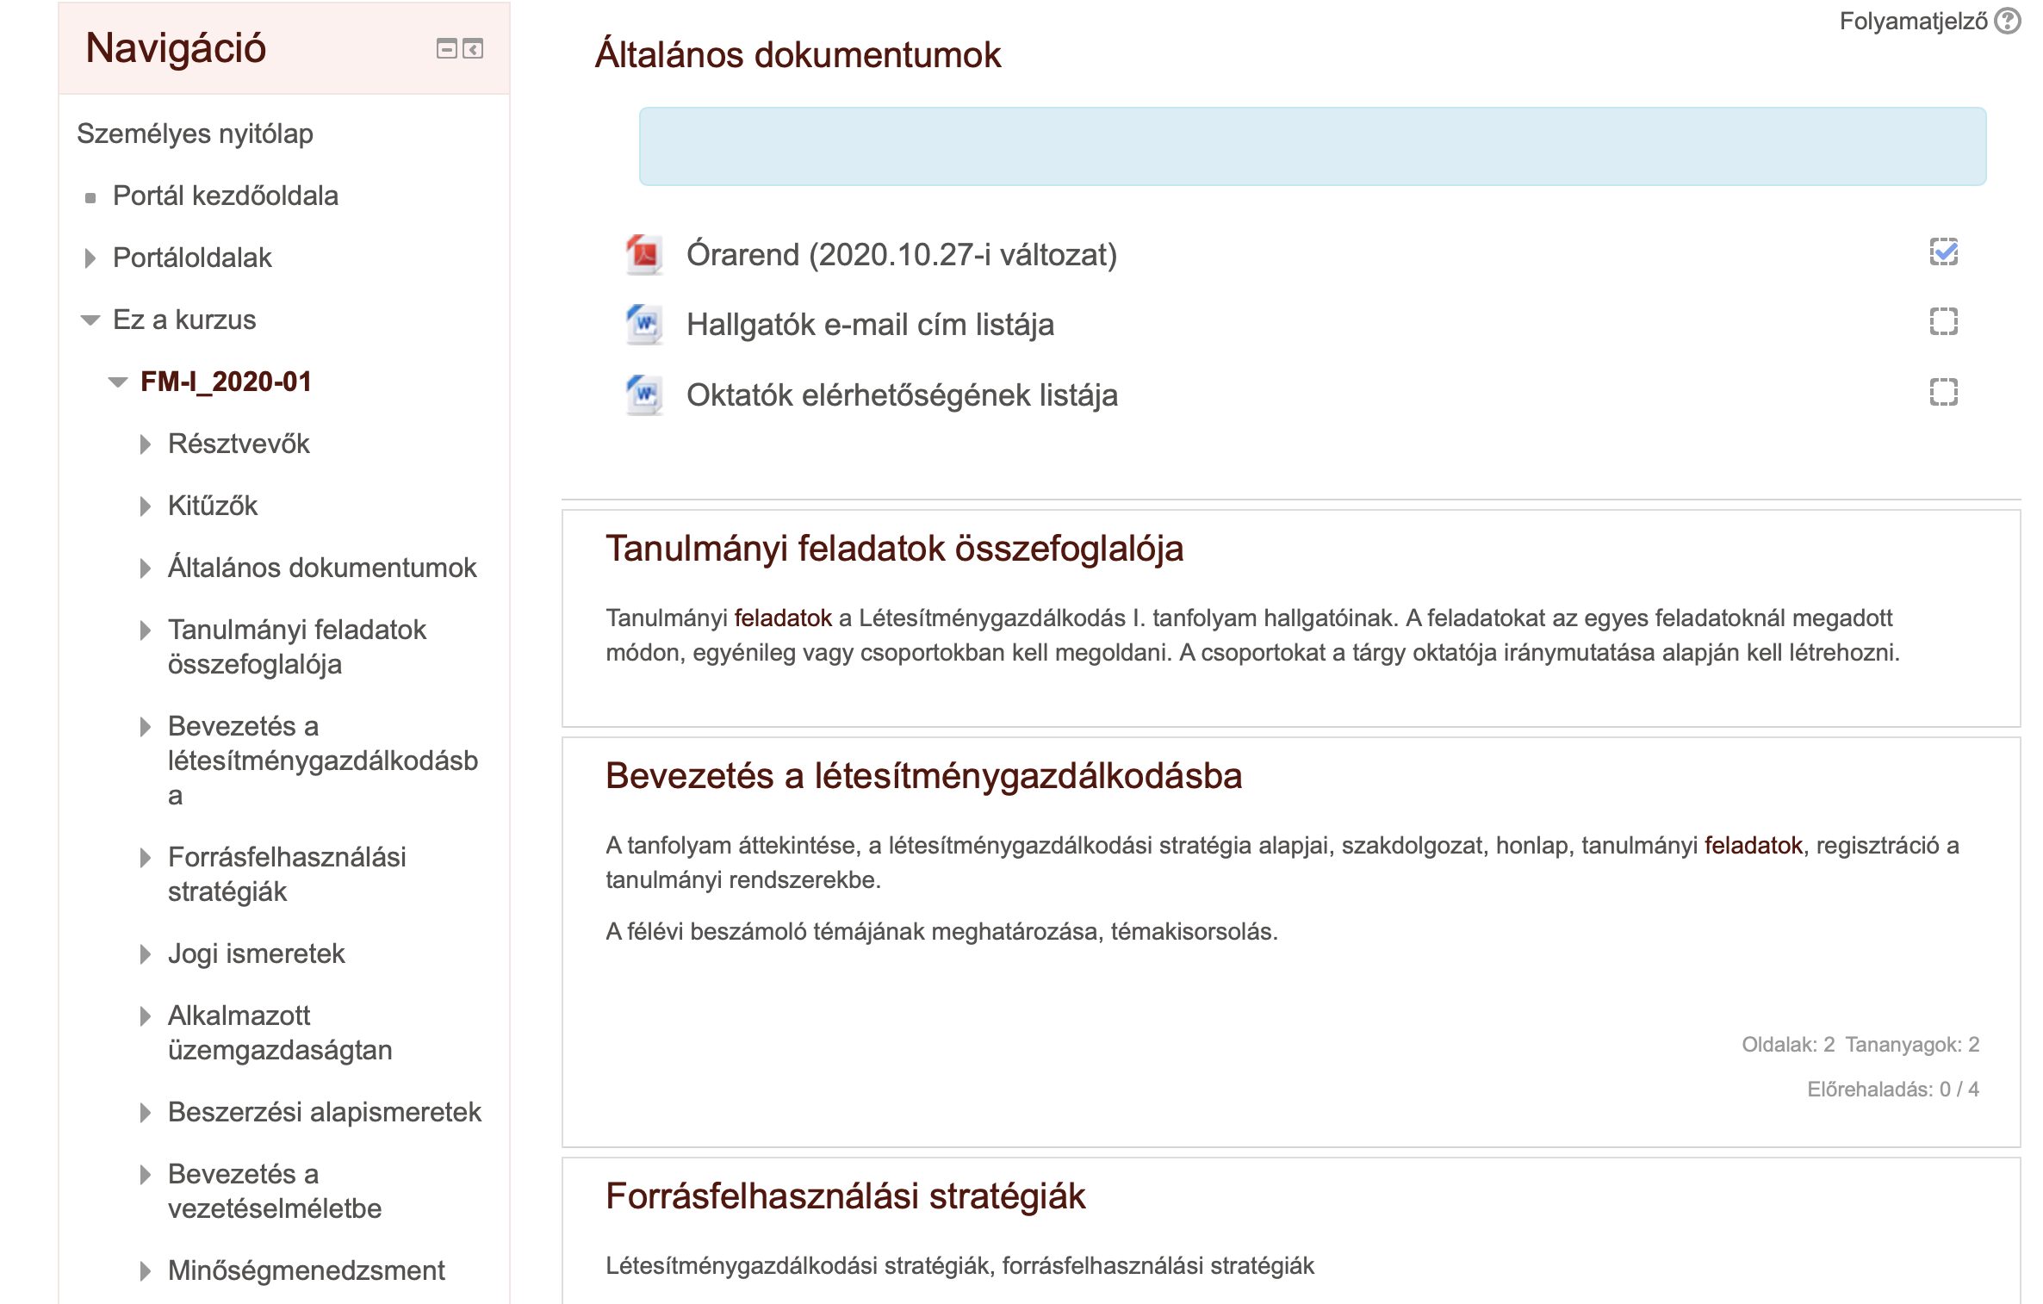Open Oktatók elérhetőségének listája document
This screenshot has width=2043, height=1304.
tap(902, 395)
